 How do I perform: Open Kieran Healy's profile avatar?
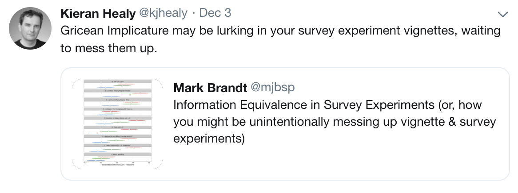(x=30, y=28)
